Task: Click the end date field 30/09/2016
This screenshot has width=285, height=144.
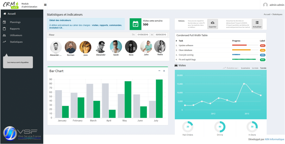Action: [161, 35]
